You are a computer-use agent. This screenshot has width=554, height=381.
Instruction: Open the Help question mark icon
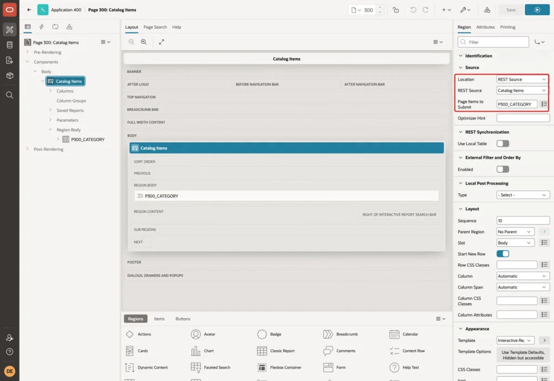pos(10,352)
